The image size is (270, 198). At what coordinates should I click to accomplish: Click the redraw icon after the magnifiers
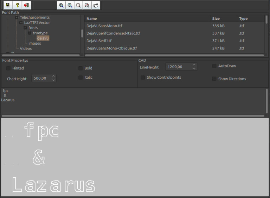click(x=96, y=5)
